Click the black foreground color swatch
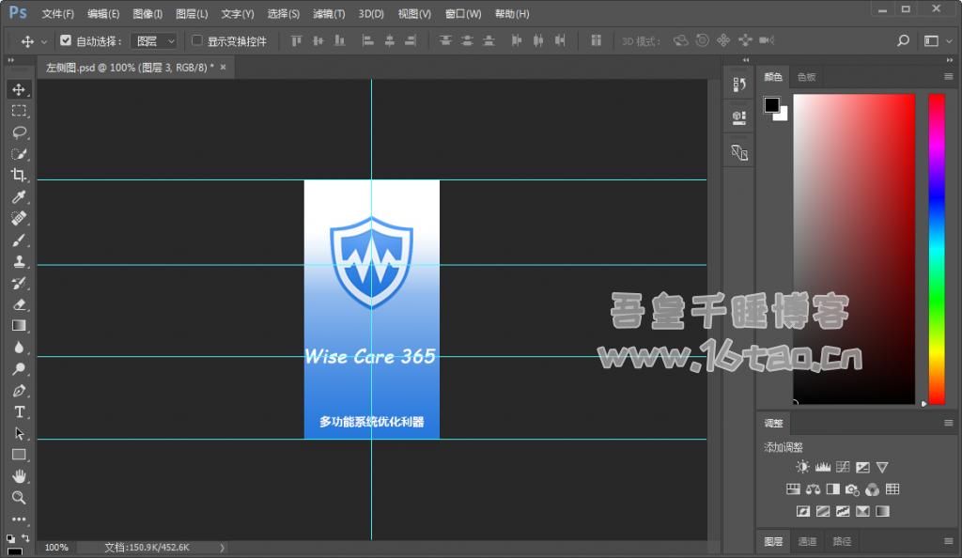Image resolution: width=962 pixels, height=558 pixels. pyautogui.click(x=771, y=104)
